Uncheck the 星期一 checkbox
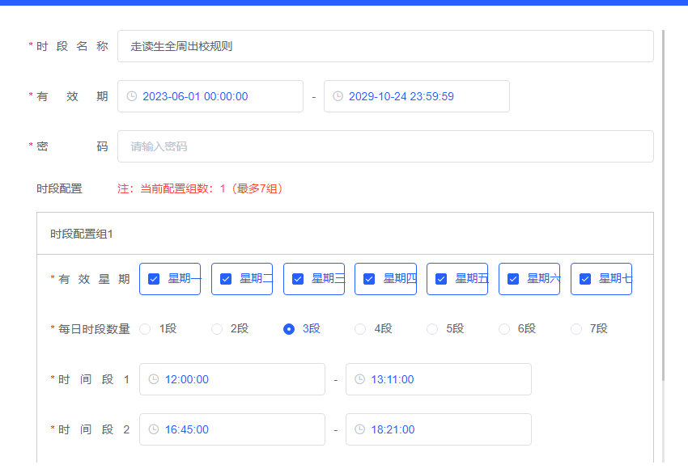688x469 pixels. 154,279
